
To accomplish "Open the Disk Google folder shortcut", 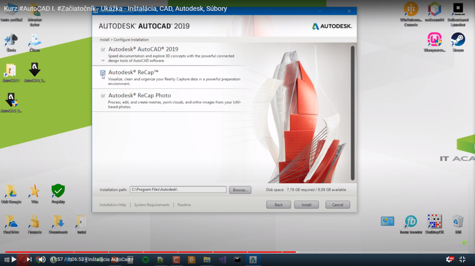I will (11, 192).
